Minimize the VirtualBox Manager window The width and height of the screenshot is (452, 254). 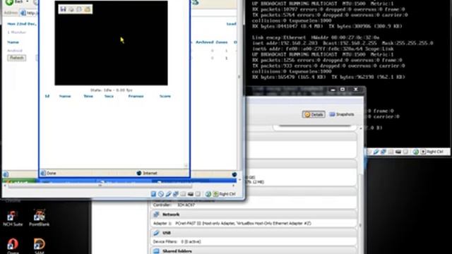333,90
